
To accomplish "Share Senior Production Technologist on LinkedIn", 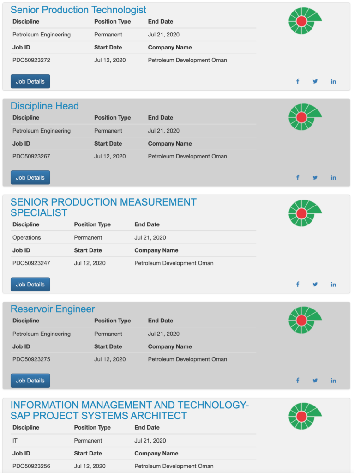I will tap(333, 81).
